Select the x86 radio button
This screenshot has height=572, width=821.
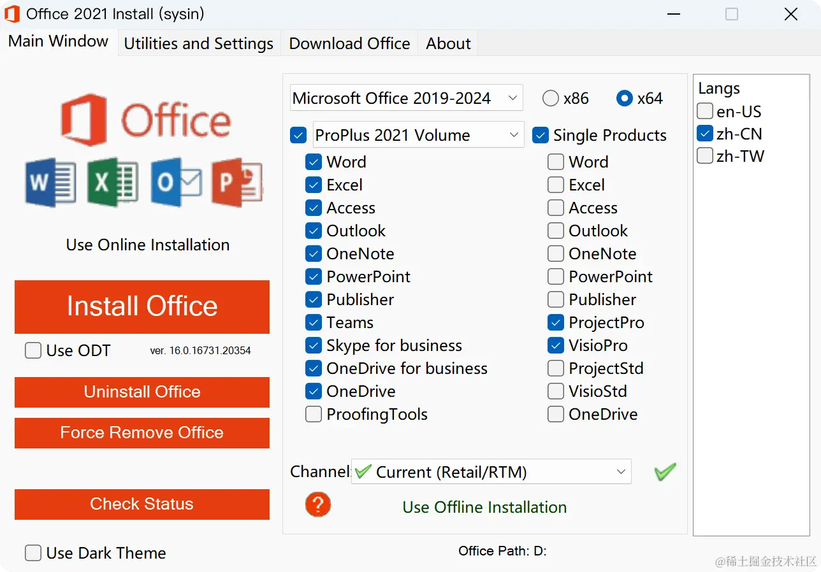549,98
